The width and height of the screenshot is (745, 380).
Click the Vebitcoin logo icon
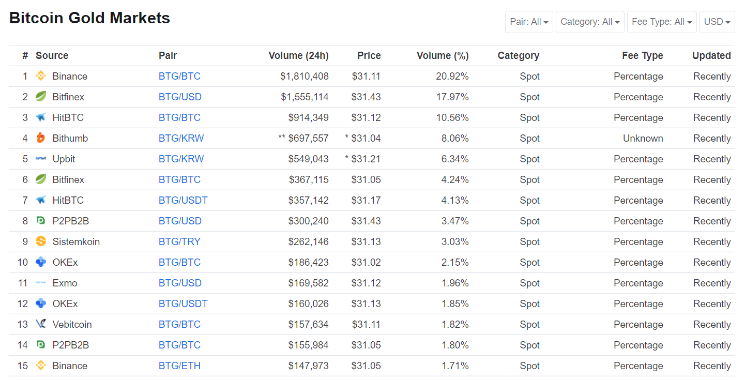click(41, 324)
